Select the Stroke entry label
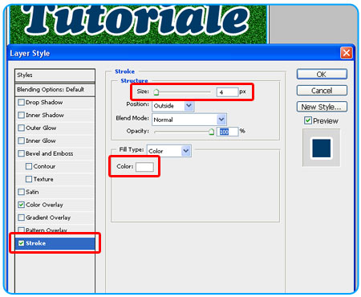 coord(36,243)
